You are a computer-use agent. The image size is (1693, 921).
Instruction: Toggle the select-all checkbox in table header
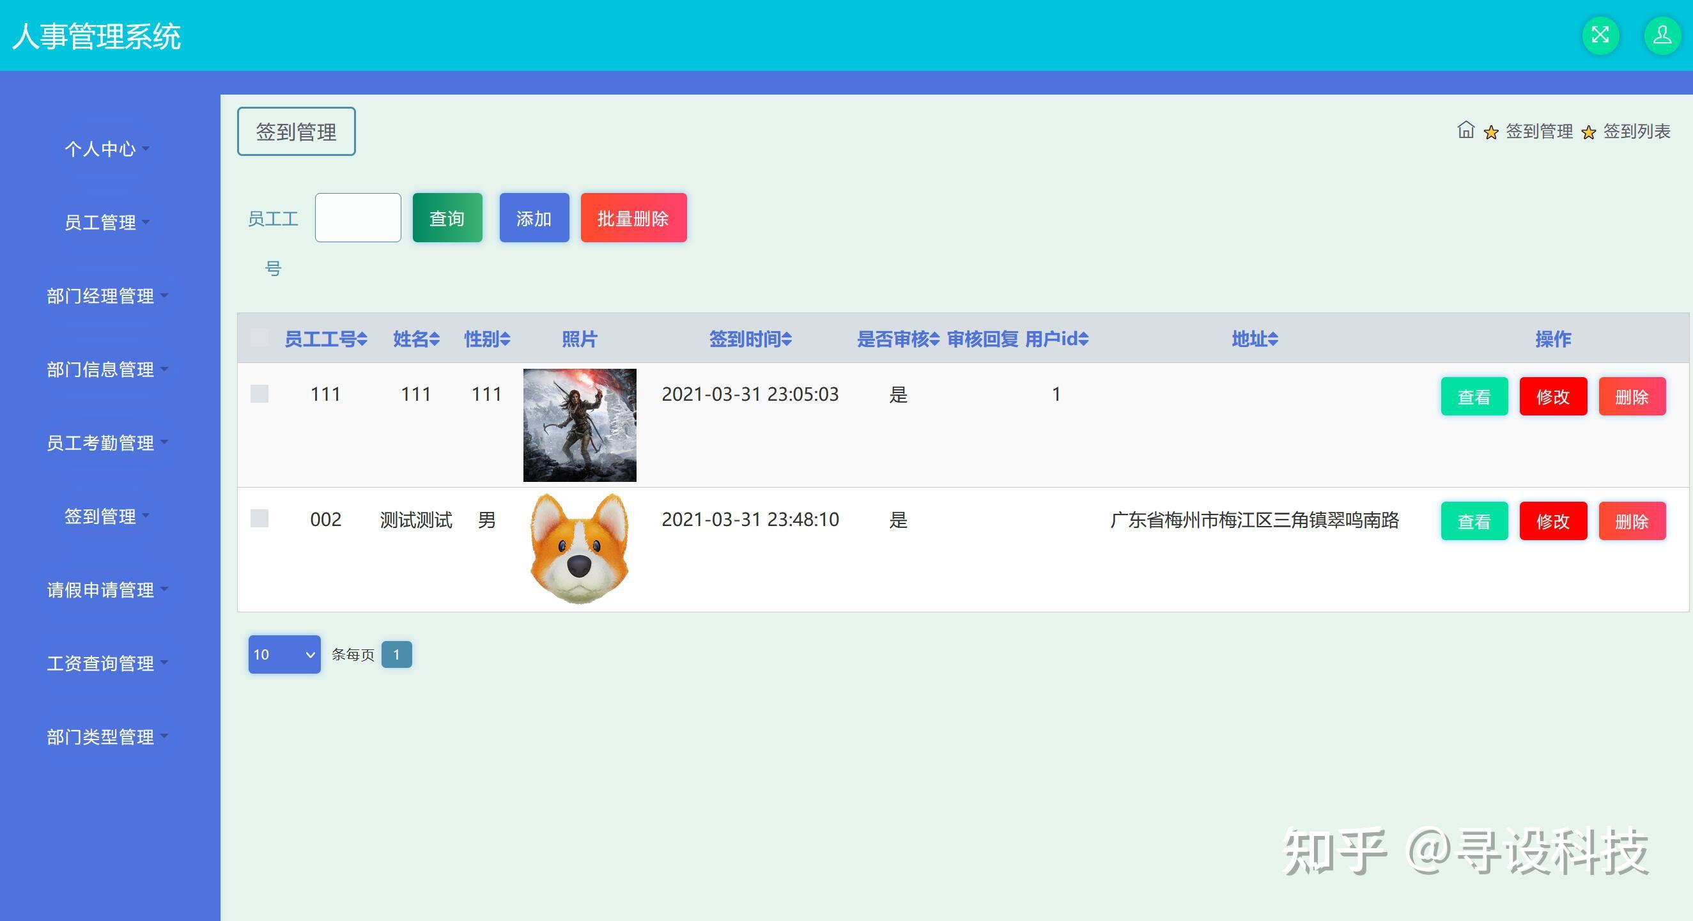click(x=259, y=339)
